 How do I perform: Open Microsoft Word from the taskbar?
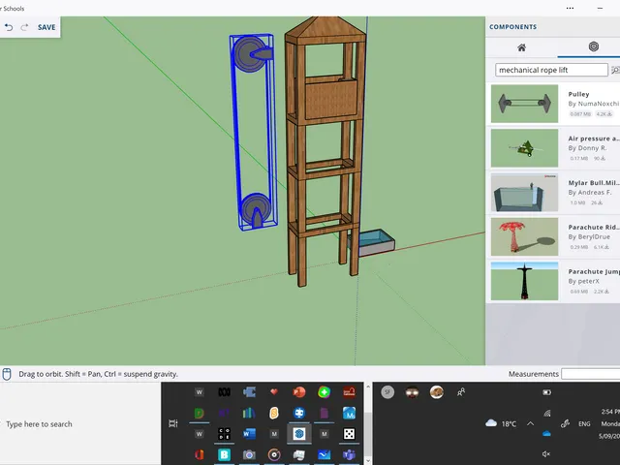[249, 434]
